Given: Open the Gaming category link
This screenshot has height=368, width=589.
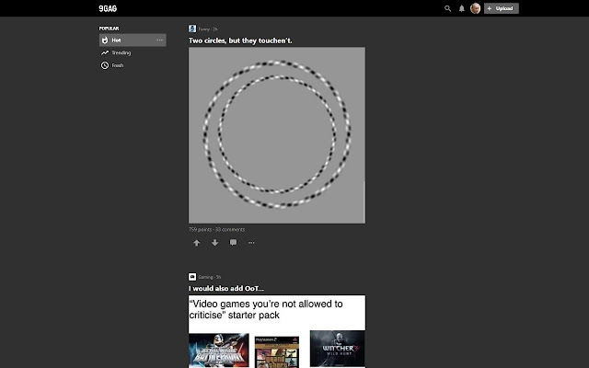Looking at the screenshot, I should (205, 277).
